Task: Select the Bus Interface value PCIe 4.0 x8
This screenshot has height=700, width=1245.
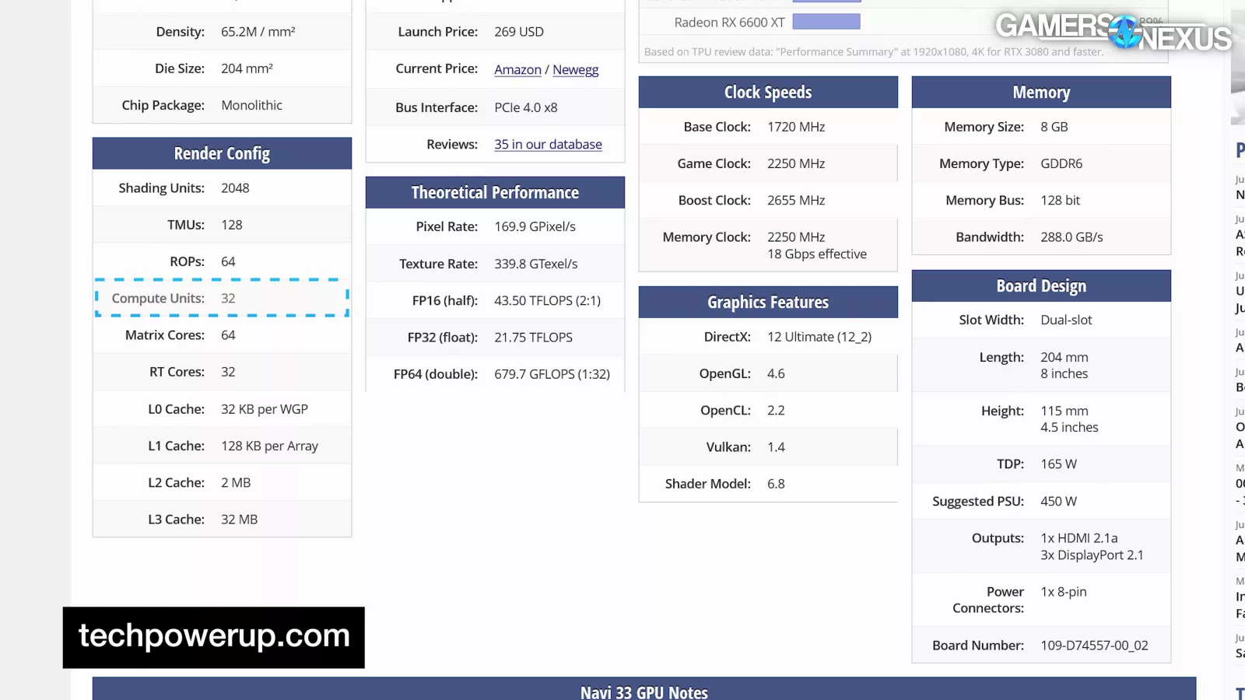Action: (x=526, y=107)
